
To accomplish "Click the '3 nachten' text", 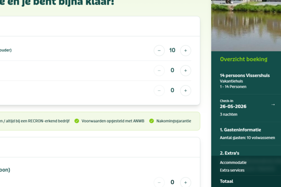I will tap(229, 115).
